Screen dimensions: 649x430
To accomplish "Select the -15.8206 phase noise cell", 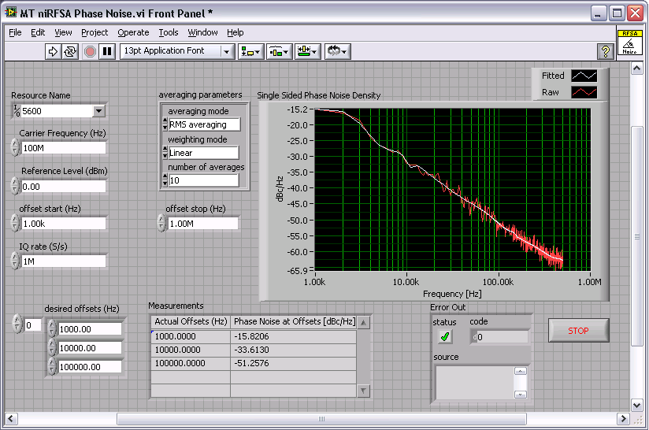I will [293, 336].
